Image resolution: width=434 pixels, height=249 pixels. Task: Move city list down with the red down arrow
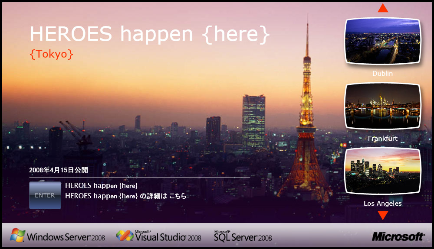pos(383,215)
